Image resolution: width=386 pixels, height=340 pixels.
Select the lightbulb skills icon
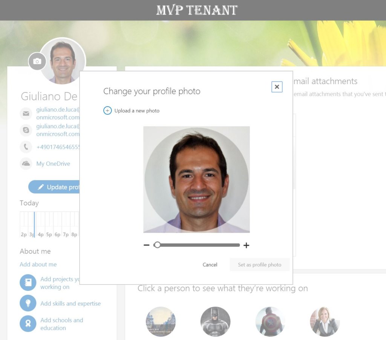(28, 303)
